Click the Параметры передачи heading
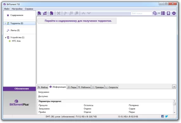The height and width of the screenshot is (123, 181). [x=50, y=101]
